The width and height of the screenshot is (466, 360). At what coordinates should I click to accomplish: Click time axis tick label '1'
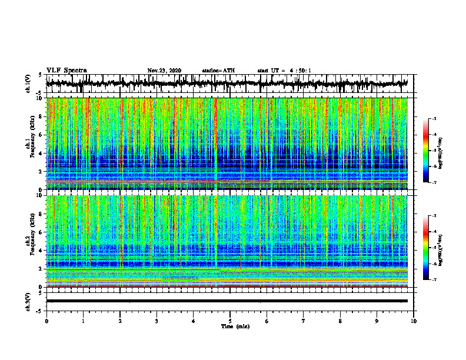pos(83,321)
